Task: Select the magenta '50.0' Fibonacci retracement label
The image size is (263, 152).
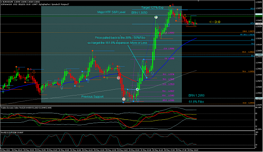Action: click(x=168, y=79)
